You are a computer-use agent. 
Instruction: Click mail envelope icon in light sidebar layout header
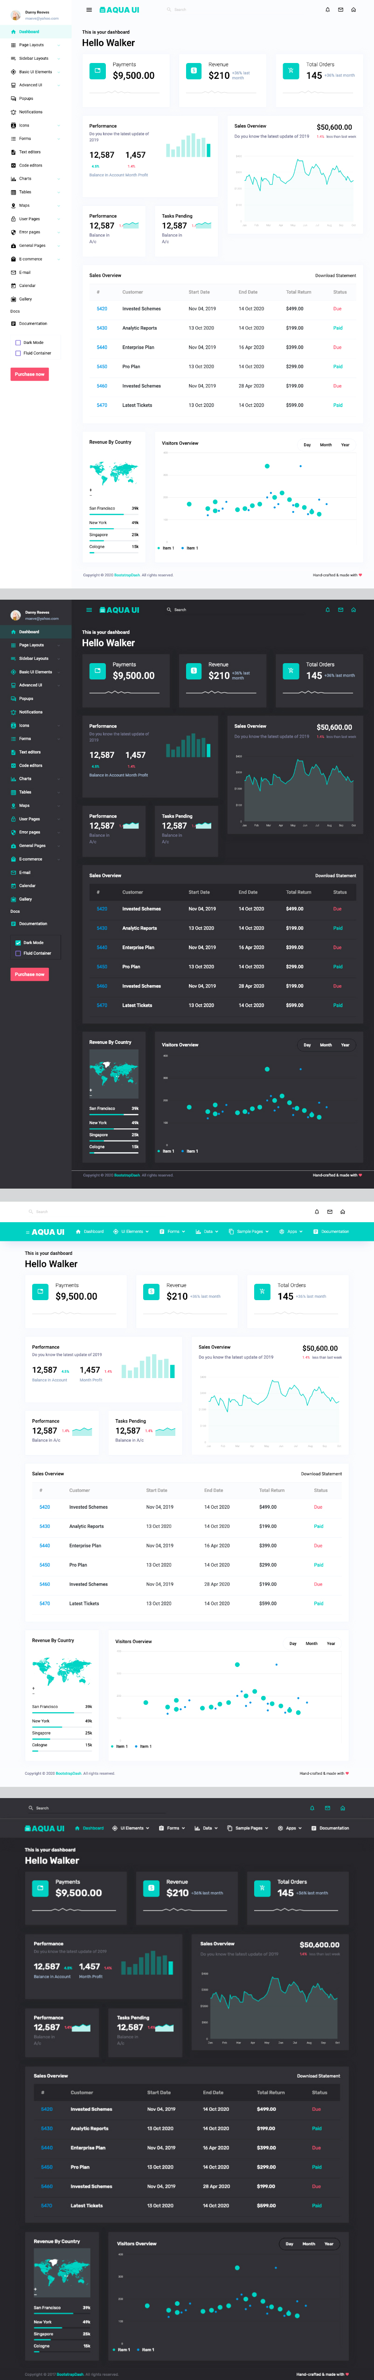[340, 10]
